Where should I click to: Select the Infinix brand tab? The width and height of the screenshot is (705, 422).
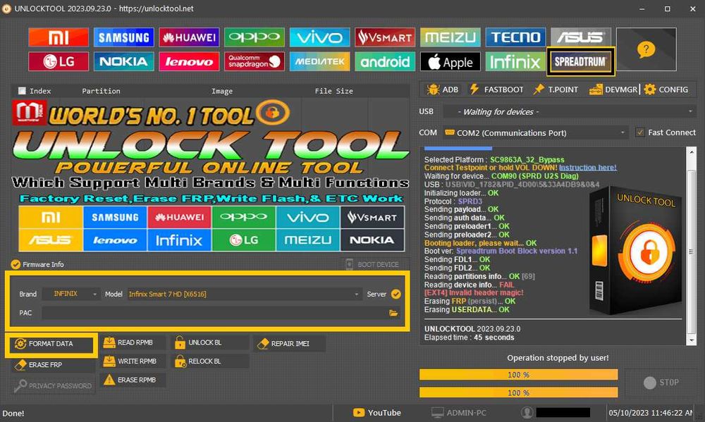tap(515, 61)
